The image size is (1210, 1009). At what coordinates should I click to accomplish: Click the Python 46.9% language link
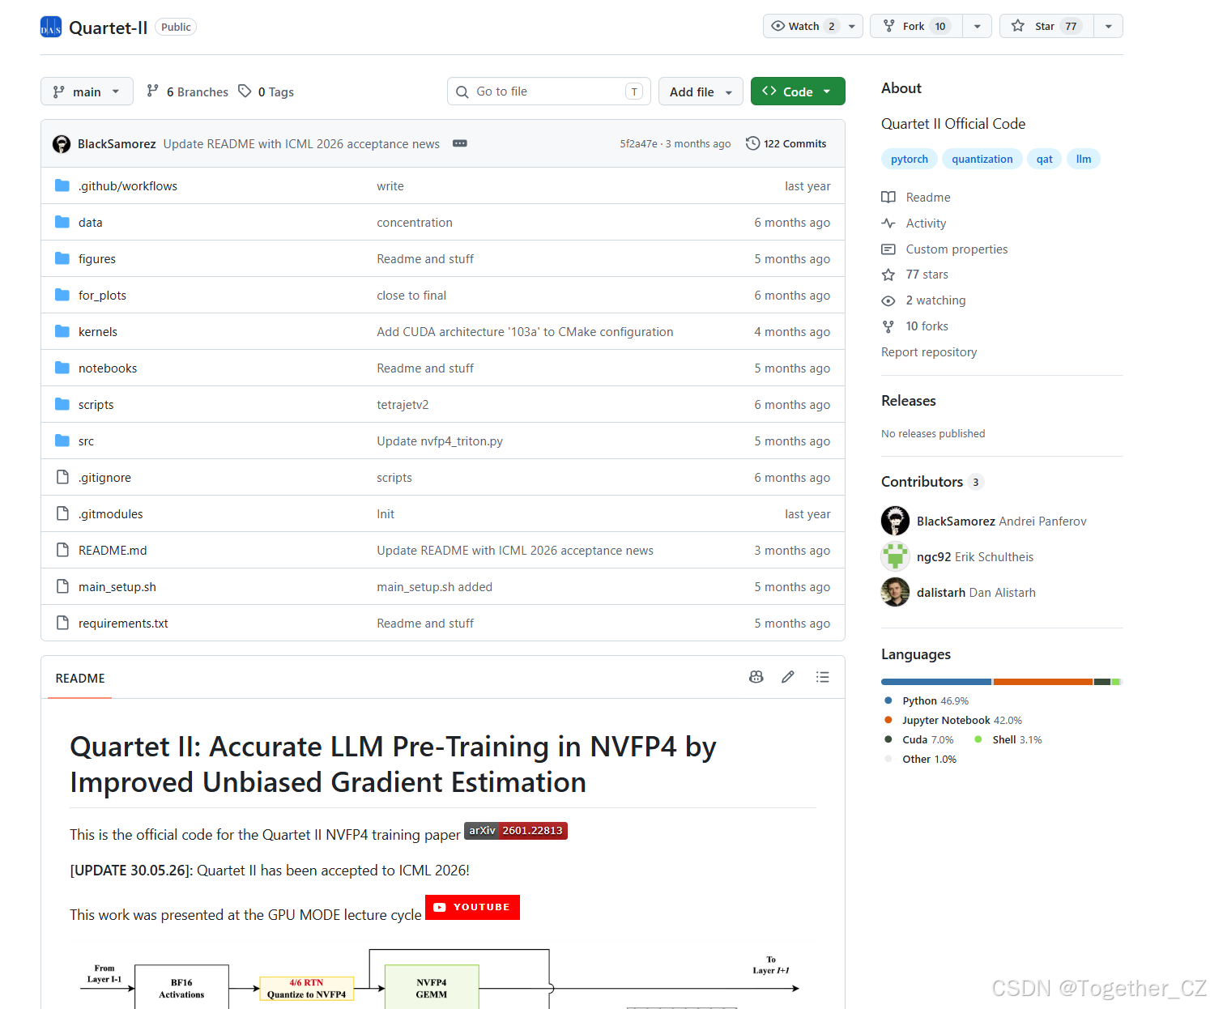(935, 700)
